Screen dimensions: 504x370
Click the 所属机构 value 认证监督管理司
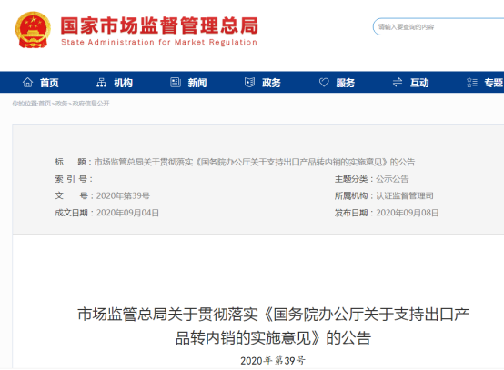point(405,196)
